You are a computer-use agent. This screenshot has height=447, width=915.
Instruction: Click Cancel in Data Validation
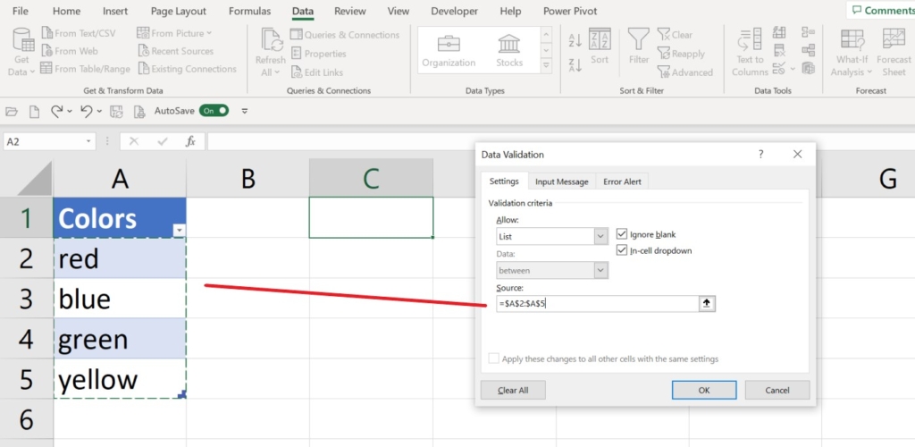point(777,390)
